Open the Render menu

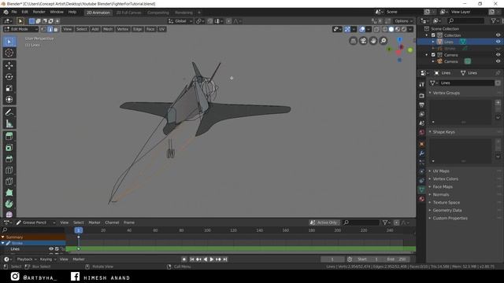(x=39, y=12)
